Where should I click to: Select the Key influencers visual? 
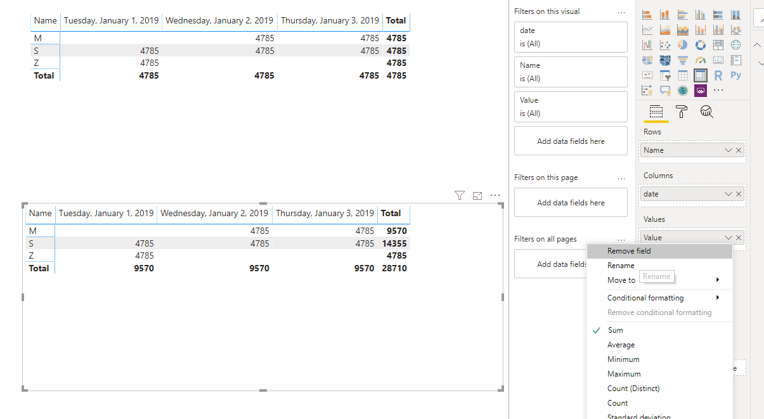(647, 91)
